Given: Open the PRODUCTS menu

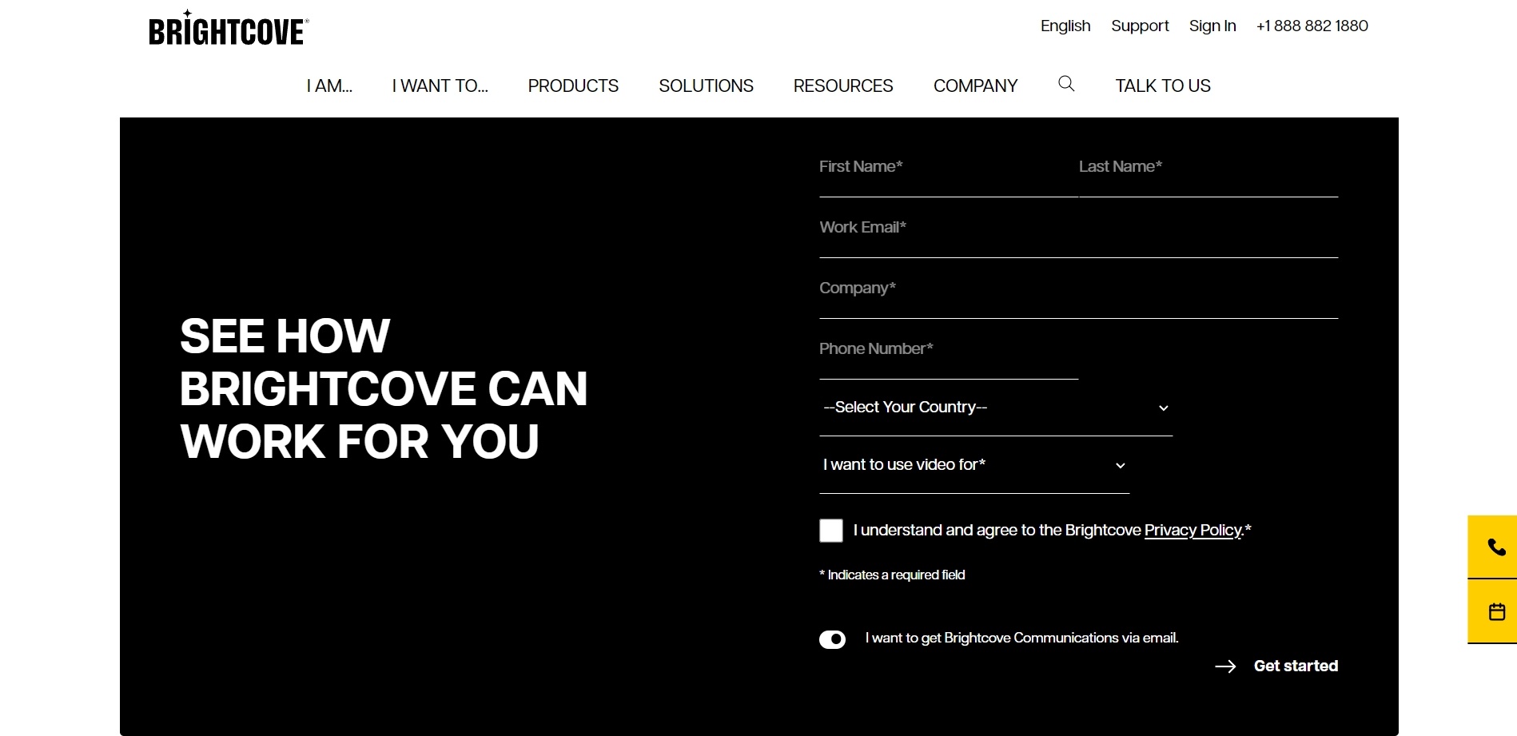Looking at the screenshot, I should coord(573,86).
